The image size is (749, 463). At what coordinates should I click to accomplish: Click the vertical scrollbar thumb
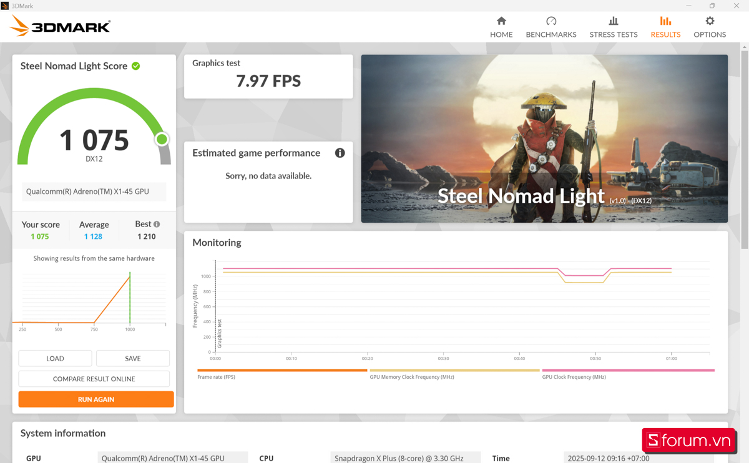coord(744,151)
